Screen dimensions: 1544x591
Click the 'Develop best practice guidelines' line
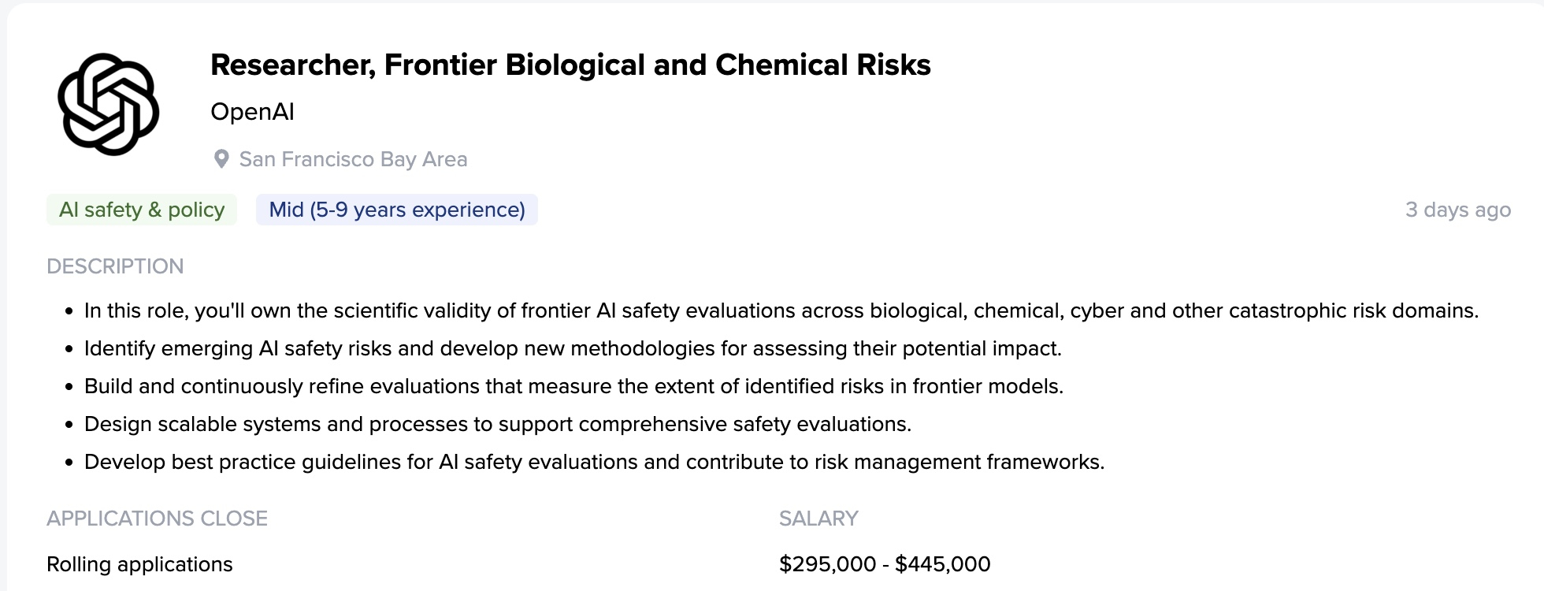tap(594, 462)
